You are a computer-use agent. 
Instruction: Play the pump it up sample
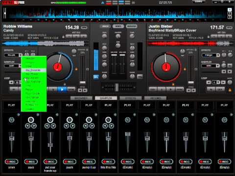pos(89,105)
